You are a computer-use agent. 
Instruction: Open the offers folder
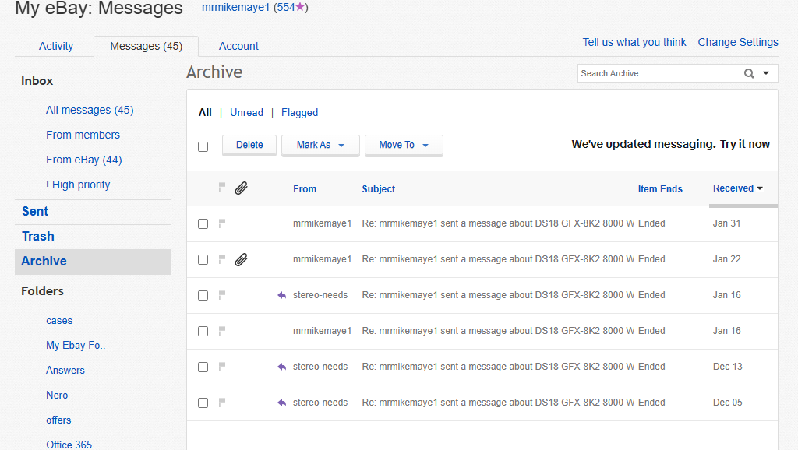click(x=58, y=420)
